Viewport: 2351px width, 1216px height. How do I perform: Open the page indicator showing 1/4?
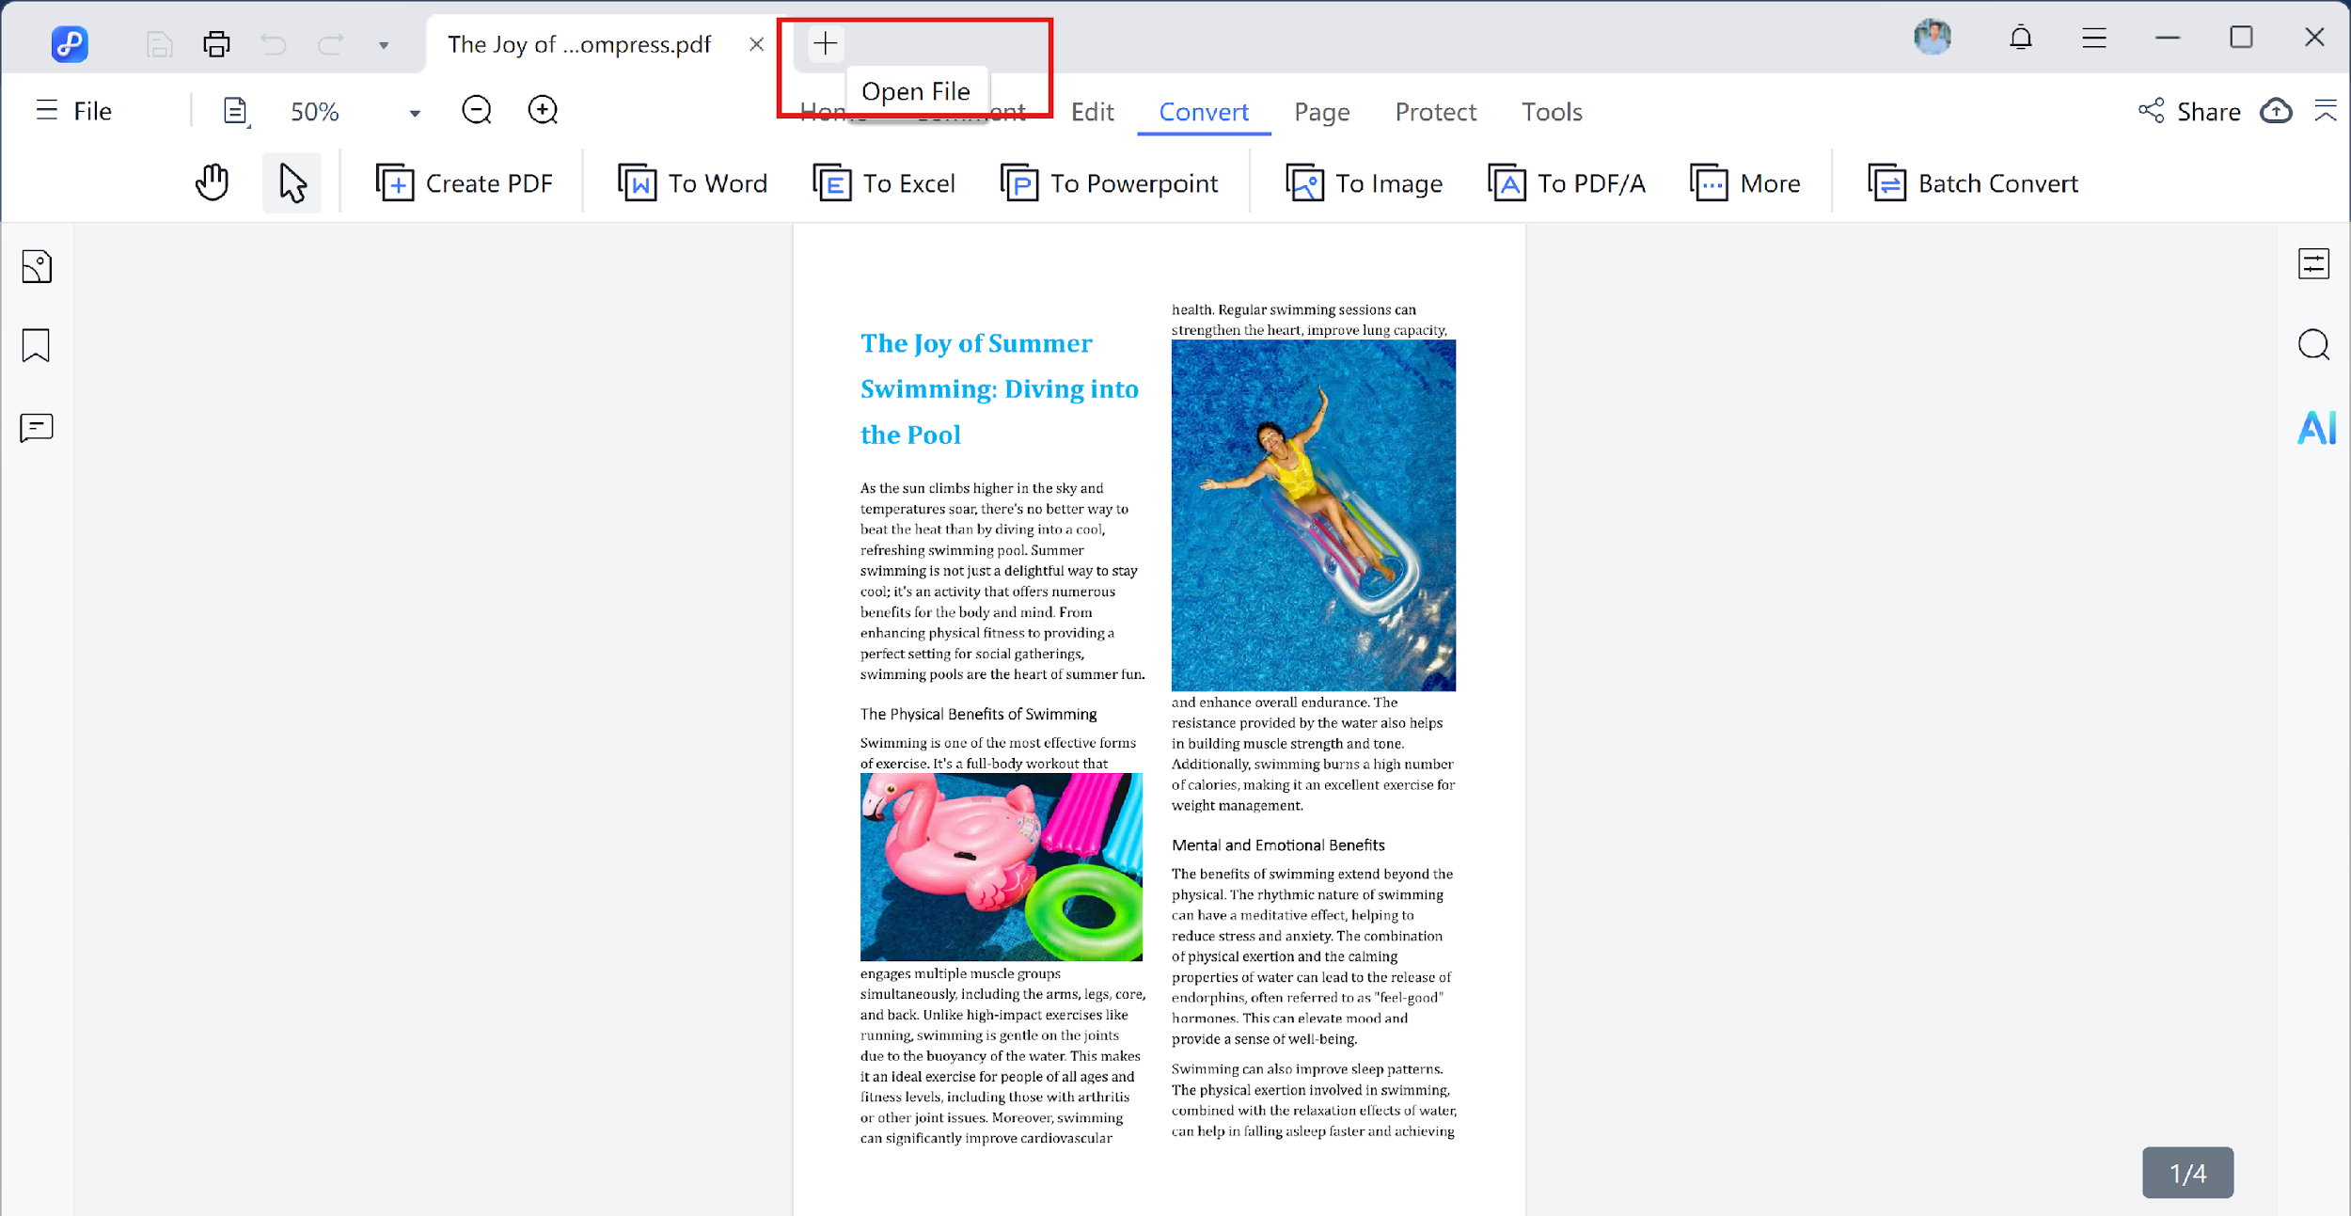[x=2187, y=1173]
